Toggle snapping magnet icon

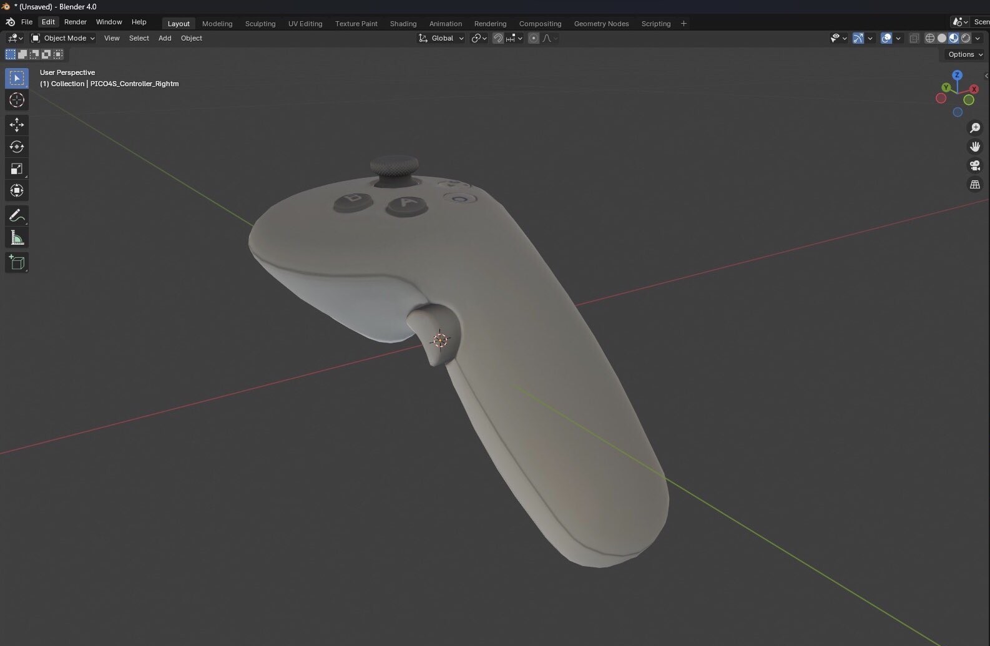click(x=497, y=38)
